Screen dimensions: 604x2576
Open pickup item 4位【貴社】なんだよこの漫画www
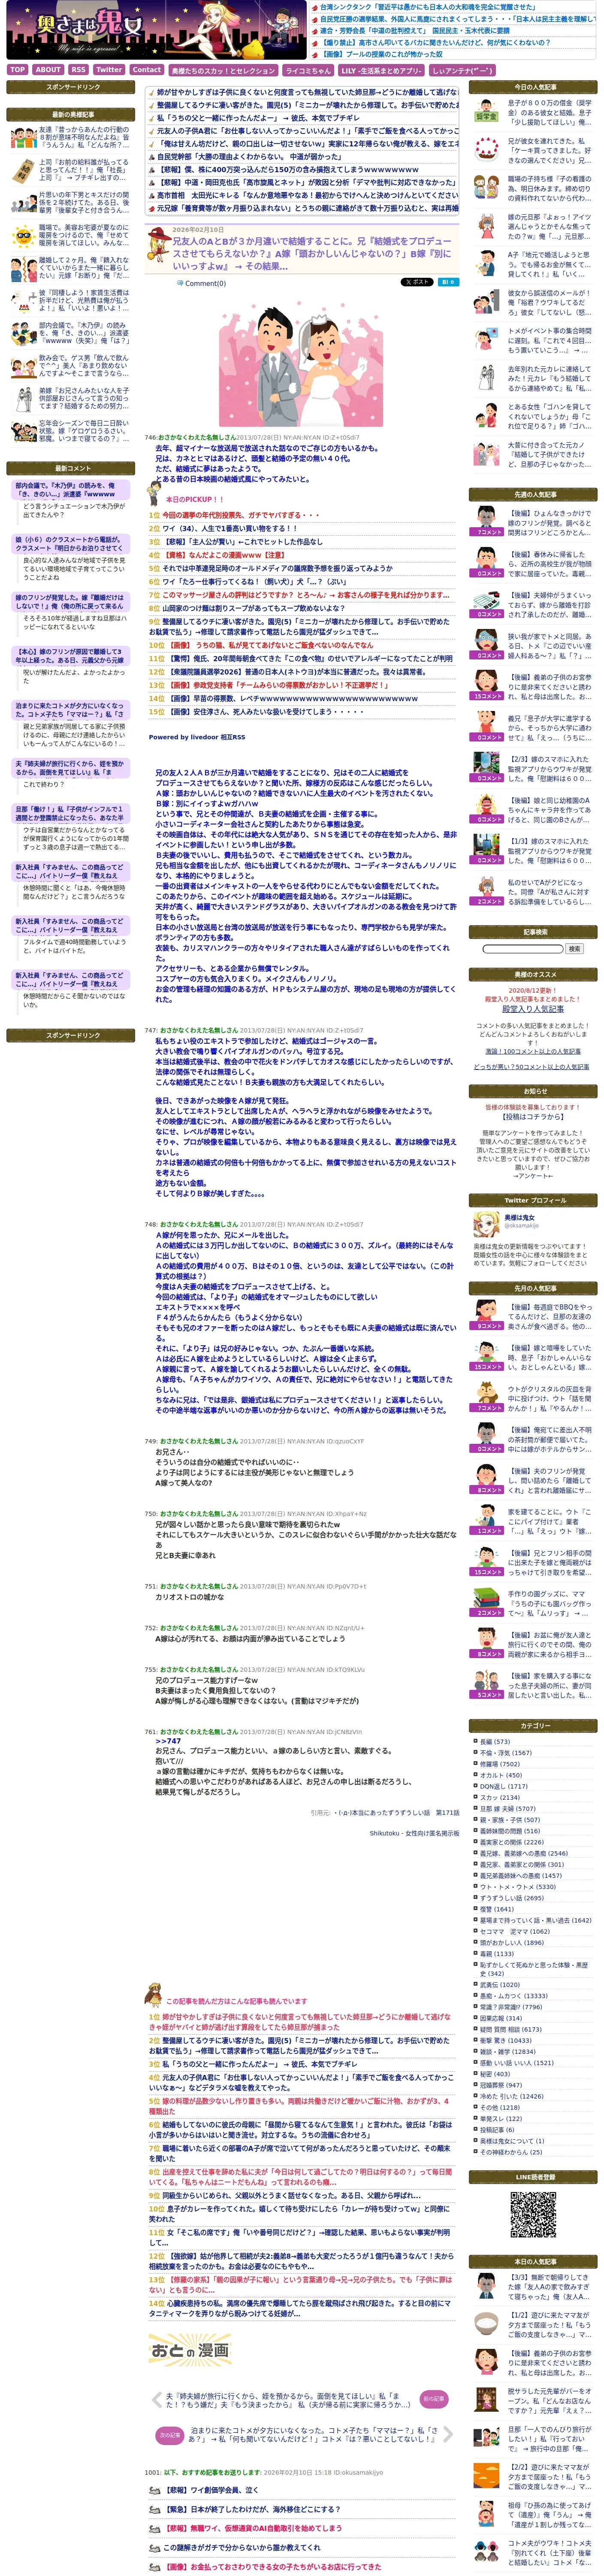click(223, 555)
